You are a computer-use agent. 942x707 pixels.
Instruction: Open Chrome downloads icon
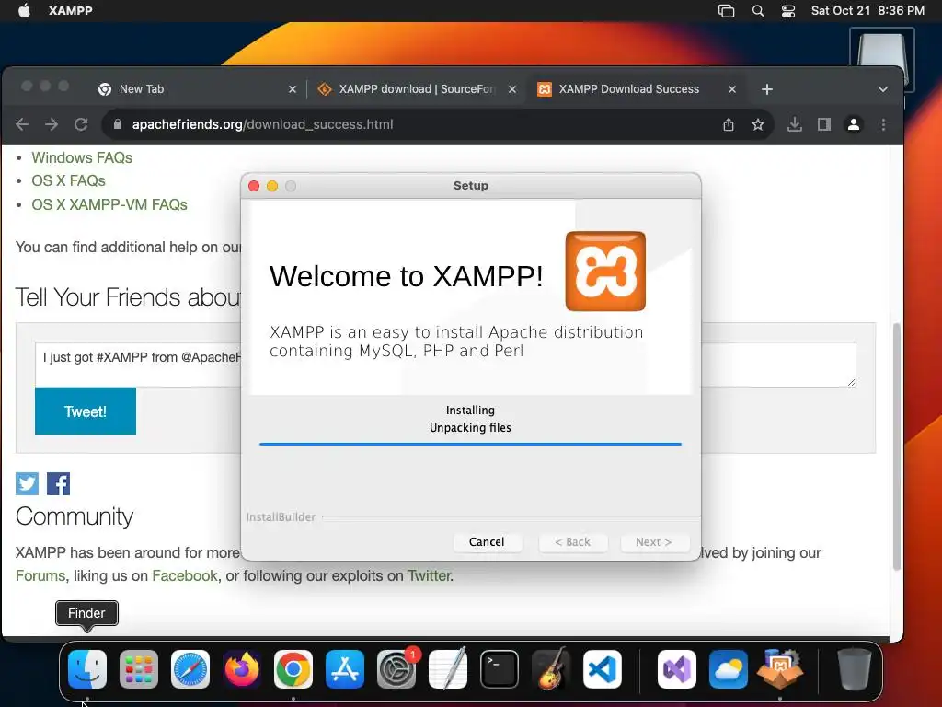[794, 124]
